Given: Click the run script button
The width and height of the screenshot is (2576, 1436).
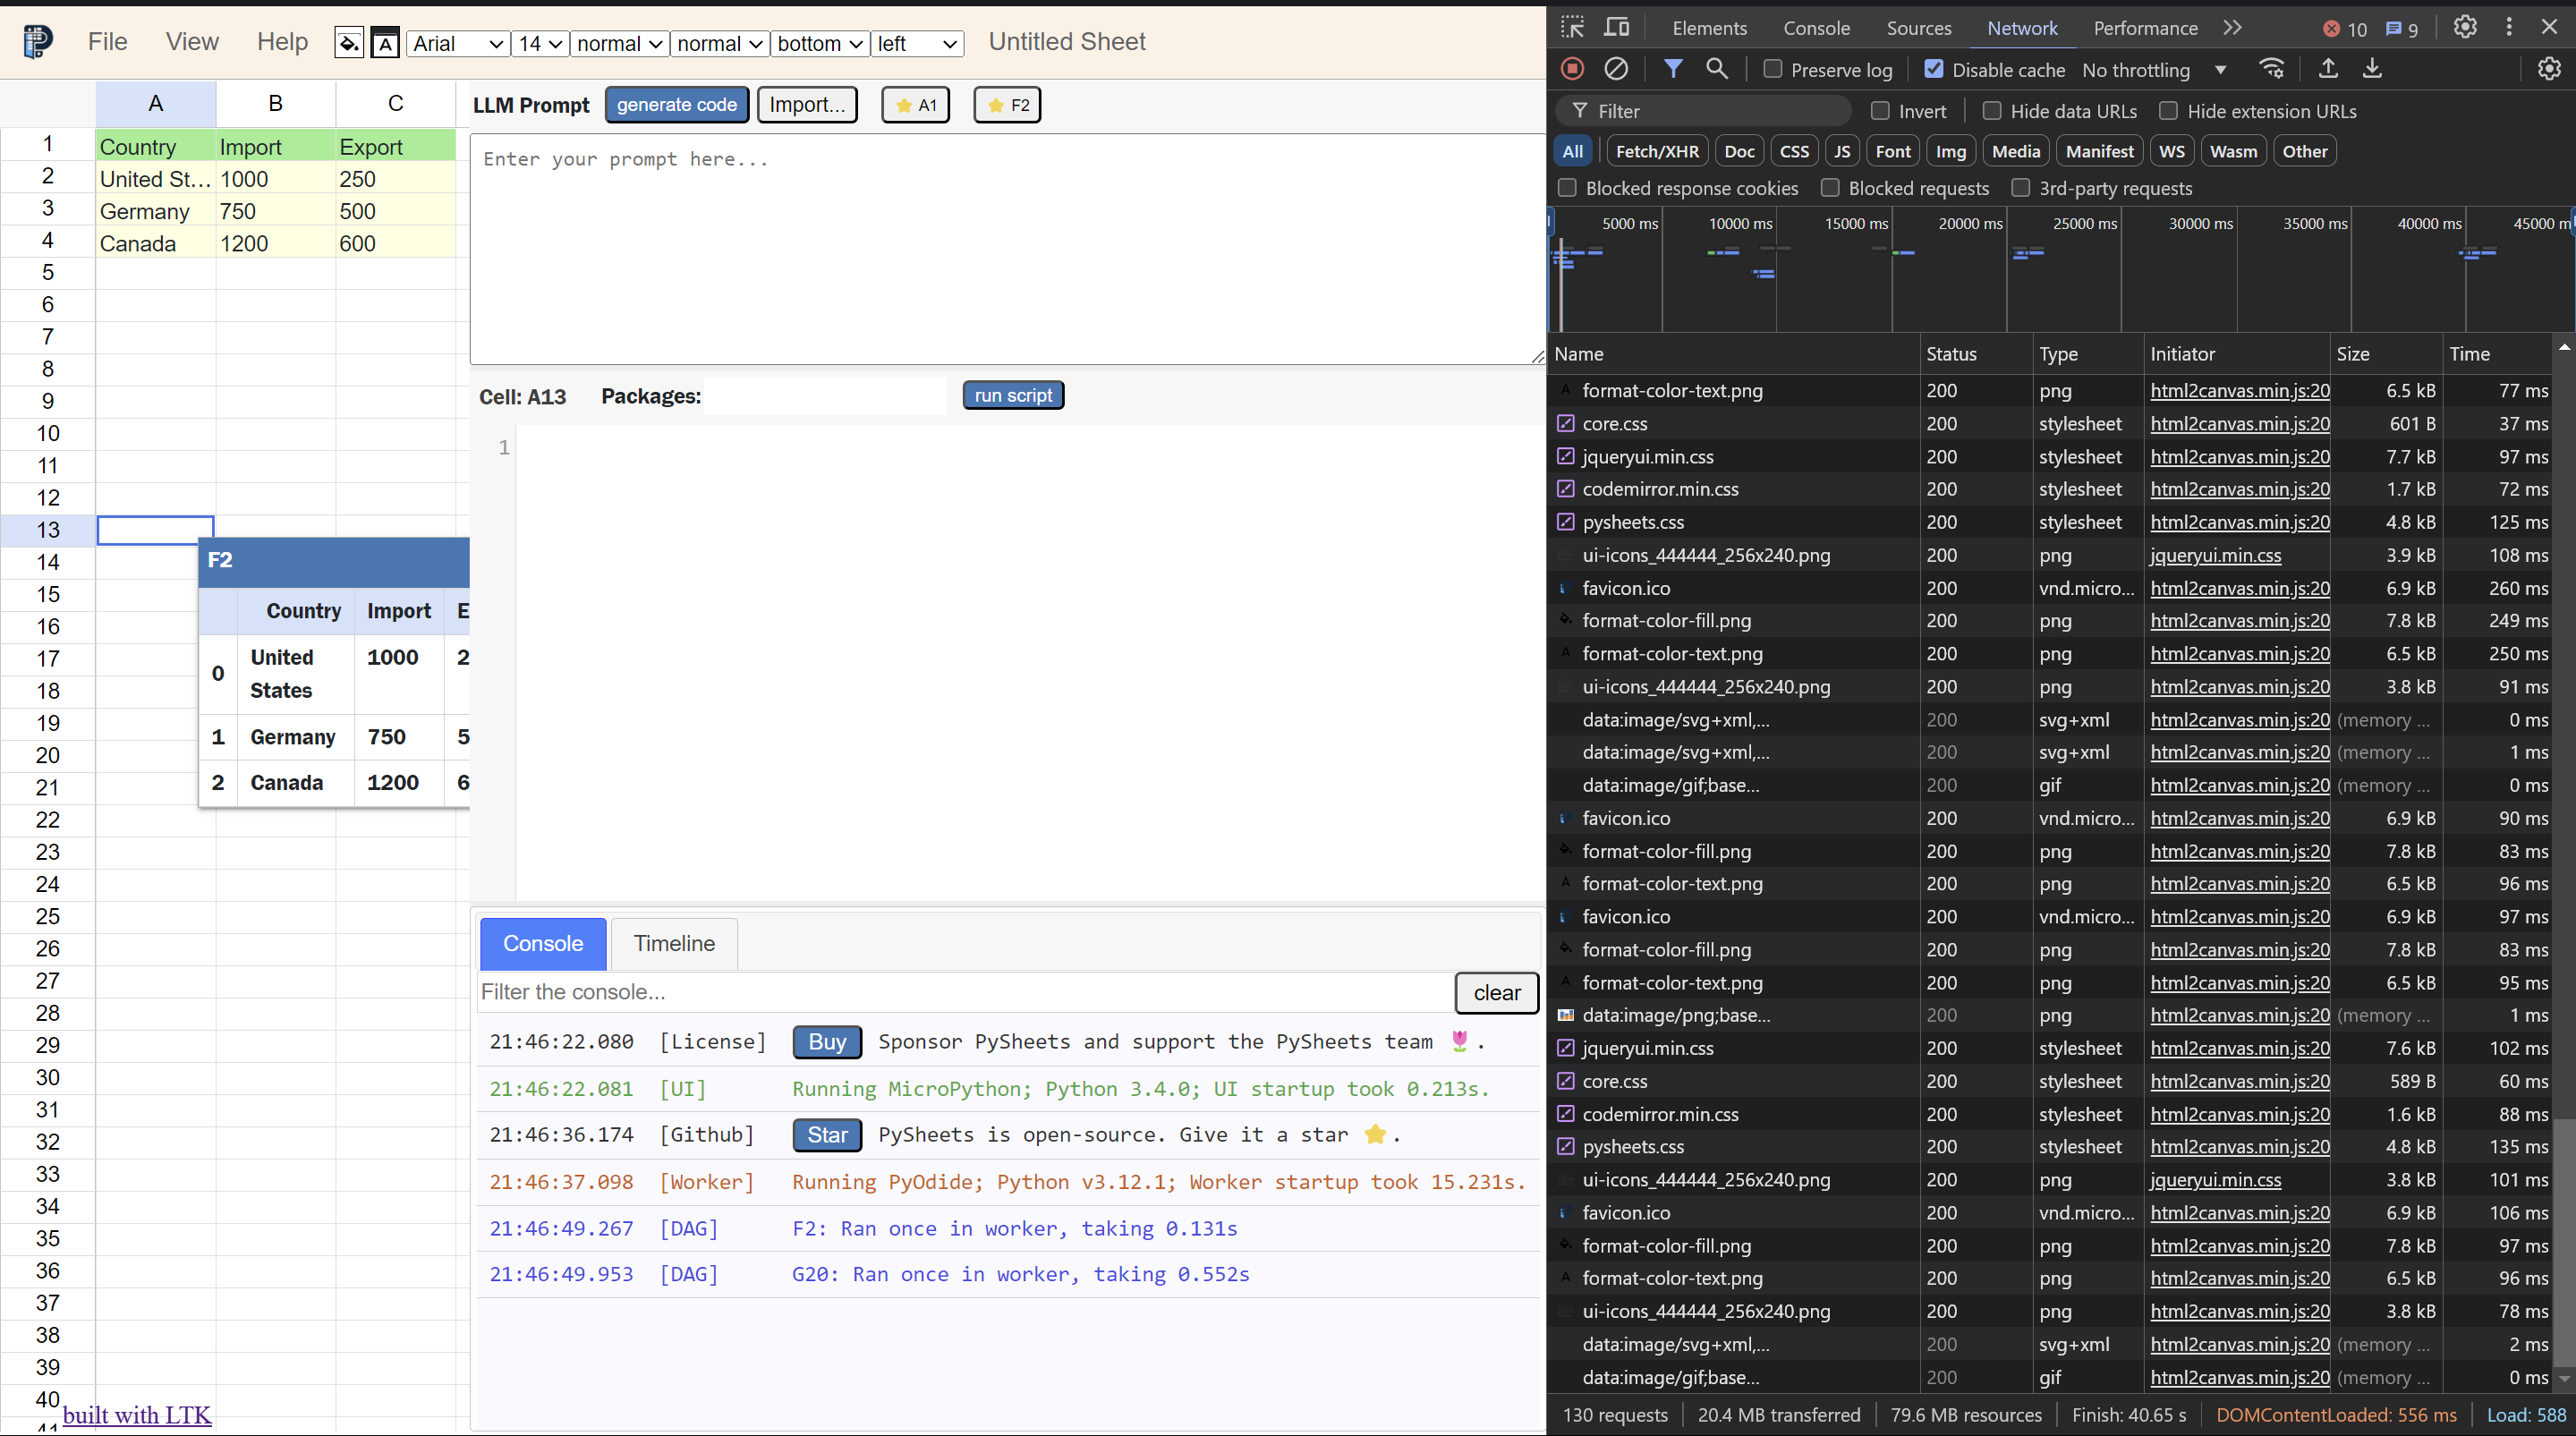Looking at the screenshot, I should tap(1012, 395).
